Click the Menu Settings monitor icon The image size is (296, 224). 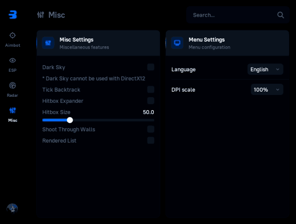[x=177, y=43]
